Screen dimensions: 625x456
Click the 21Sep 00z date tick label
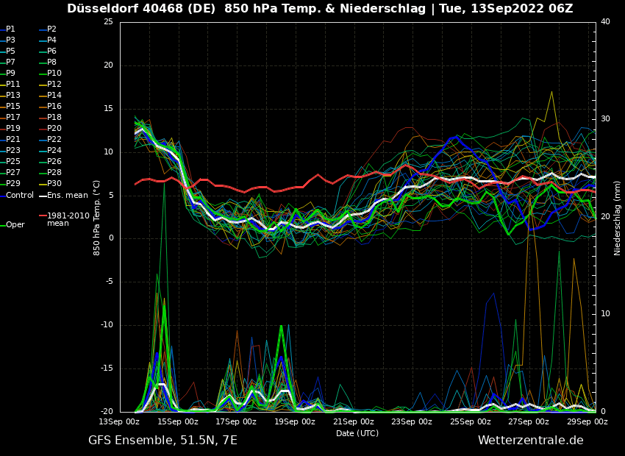pyautogui.click(x=353, y=422)
